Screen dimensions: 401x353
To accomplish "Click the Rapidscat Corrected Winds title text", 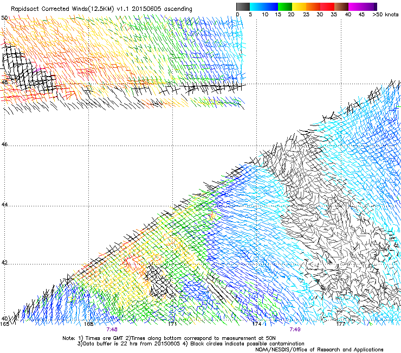I will 101,9.
